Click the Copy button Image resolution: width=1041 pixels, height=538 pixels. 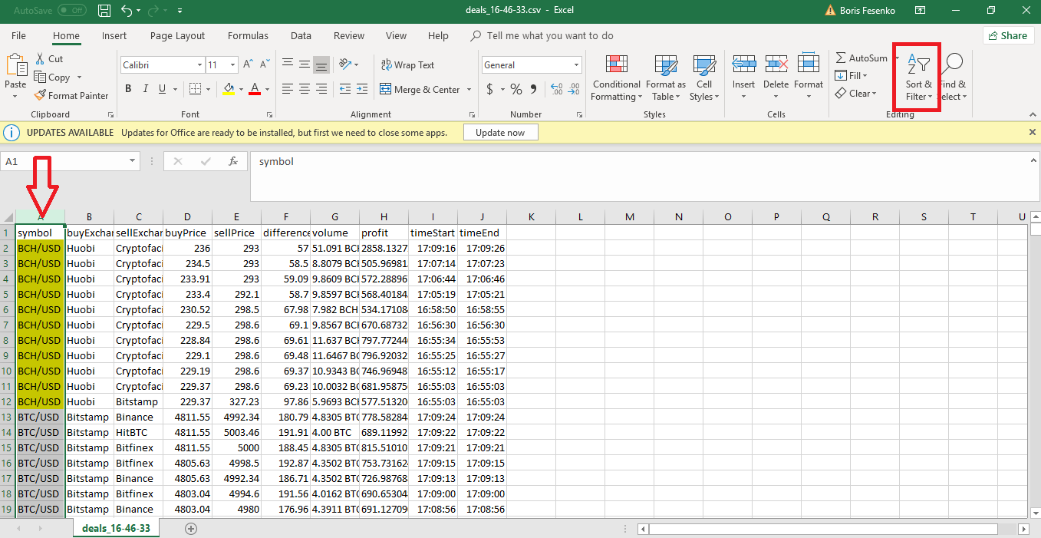[x=54, y=78]
